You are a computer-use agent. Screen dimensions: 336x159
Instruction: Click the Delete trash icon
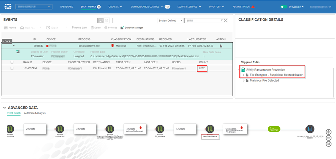pyautogui.click(x=92, y=28)
